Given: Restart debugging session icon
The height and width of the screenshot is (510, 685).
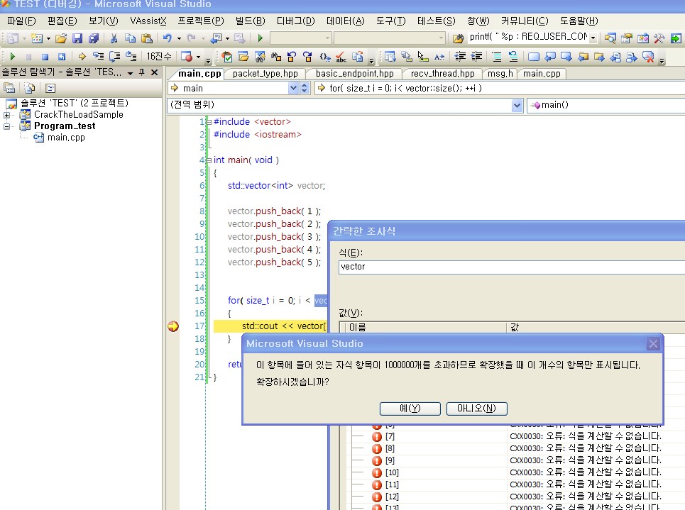Looking at the screenshot, I should coord(62,56).
